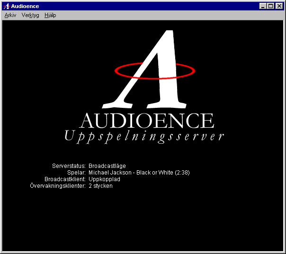This screenshot has height=254, width=286.
Task: Select the "Uppkopplad" value
Action: point(104,179)
